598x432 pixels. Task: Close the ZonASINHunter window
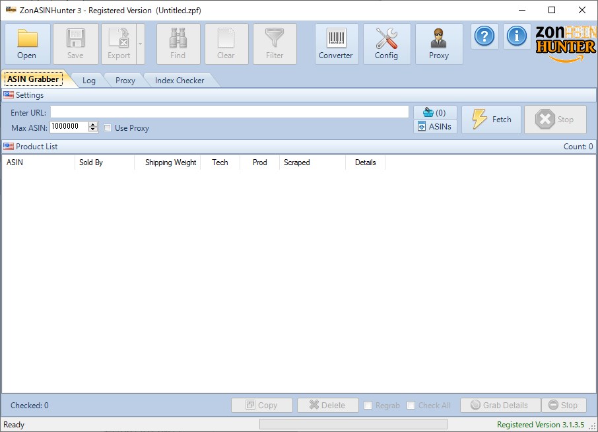click(x=581, y=11)
